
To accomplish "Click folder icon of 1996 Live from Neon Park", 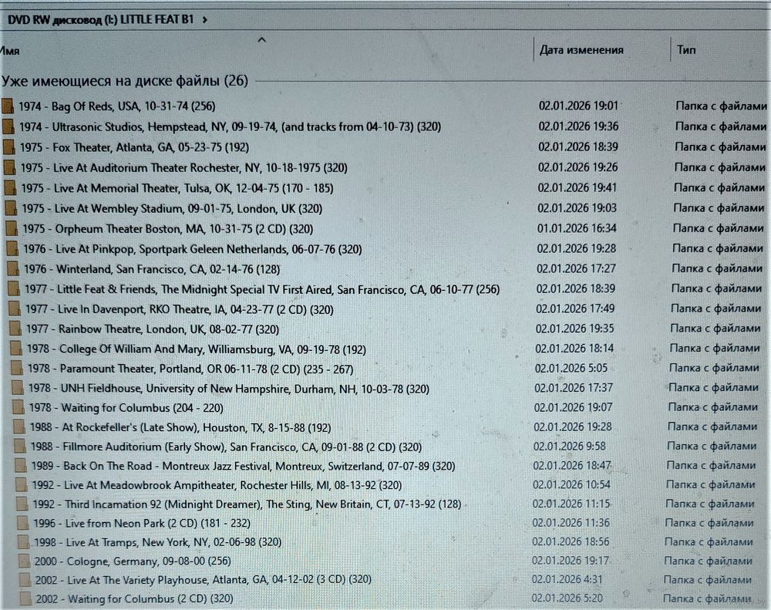I will coord(23,523).
